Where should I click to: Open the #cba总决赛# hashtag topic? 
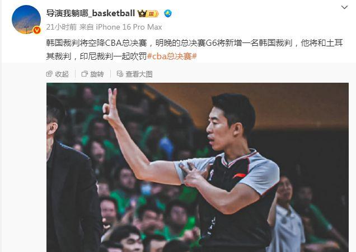tap(172, 56)
